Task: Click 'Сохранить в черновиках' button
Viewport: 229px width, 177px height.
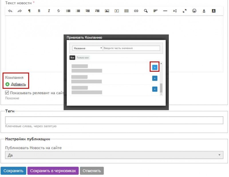Action: coord(53,171)
